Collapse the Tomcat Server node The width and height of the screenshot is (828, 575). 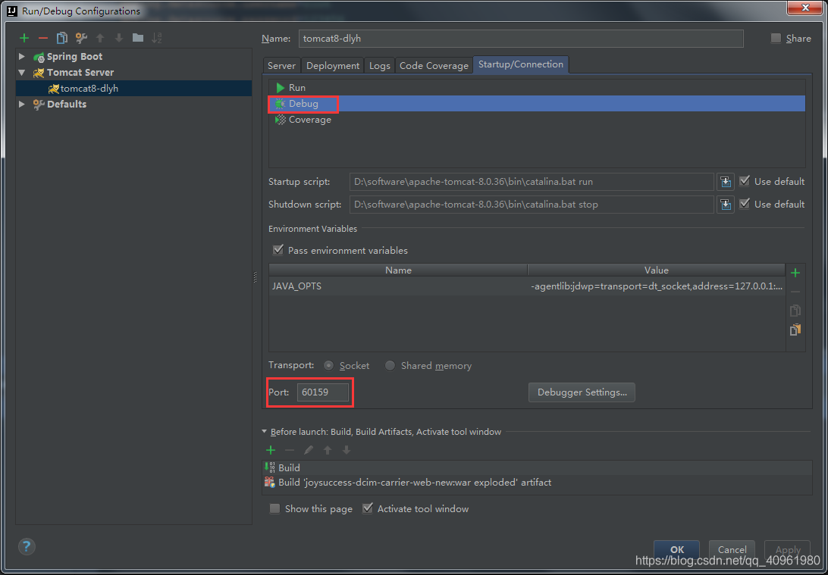point(22,72)
